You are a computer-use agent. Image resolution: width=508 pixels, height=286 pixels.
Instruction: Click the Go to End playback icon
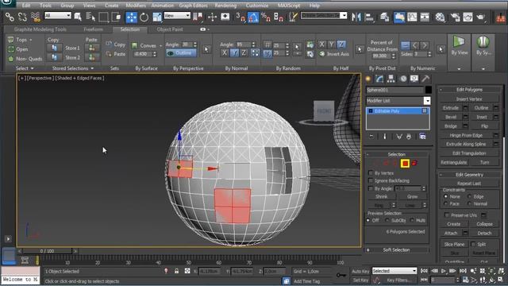(463, 271)
